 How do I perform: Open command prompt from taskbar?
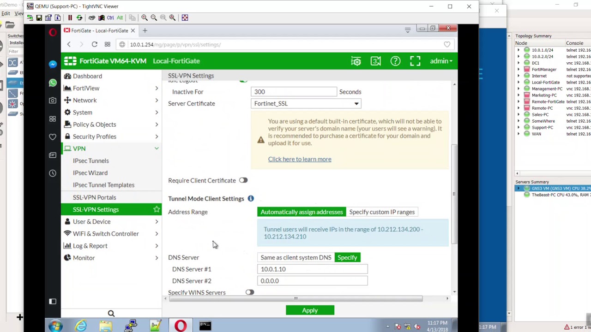[x=205, y=326]
